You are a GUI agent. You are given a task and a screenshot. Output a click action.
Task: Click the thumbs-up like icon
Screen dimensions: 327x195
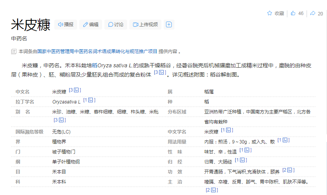(x=293, y=13)
